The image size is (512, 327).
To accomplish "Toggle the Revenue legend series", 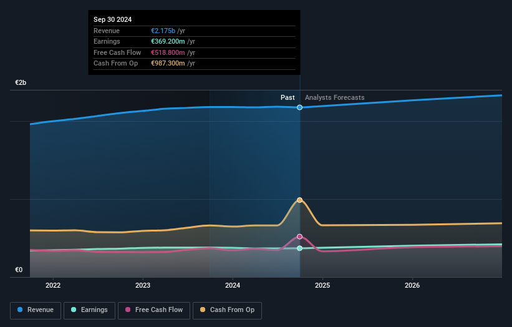I will pos(36,310).
